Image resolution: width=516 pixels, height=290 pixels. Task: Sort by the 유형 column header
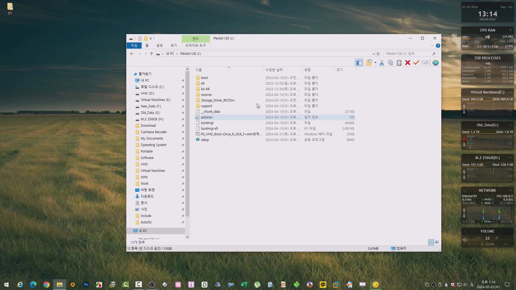(x=319, y=70)
